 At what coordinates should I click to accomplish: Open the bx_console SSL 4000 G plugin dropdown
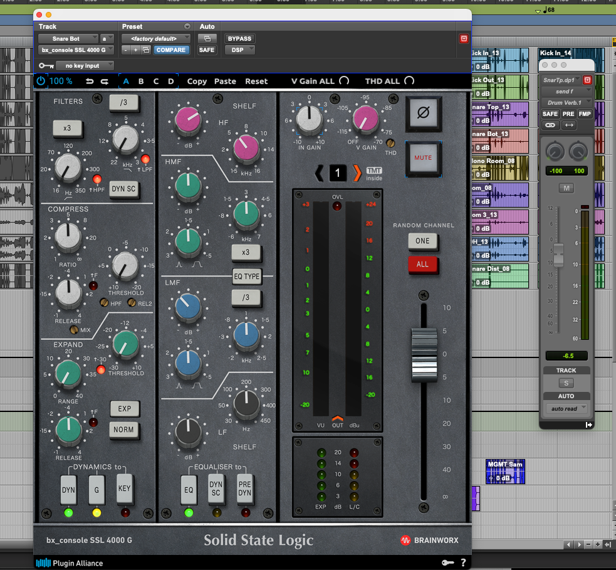(76, 50)
